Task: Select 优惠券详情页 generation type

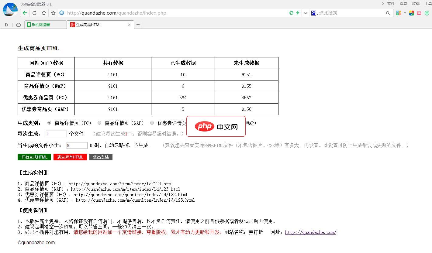Action: tap(152, 123)
